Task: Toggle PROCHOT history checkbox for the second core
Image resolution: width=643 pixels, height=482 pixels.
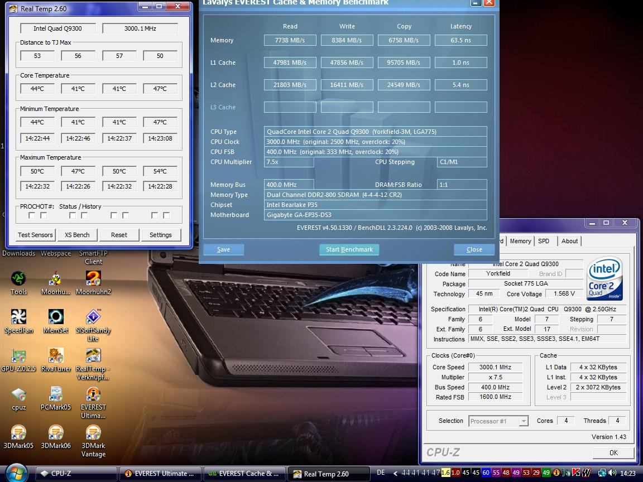Action: pyautogui.click(x=84, y=215)
